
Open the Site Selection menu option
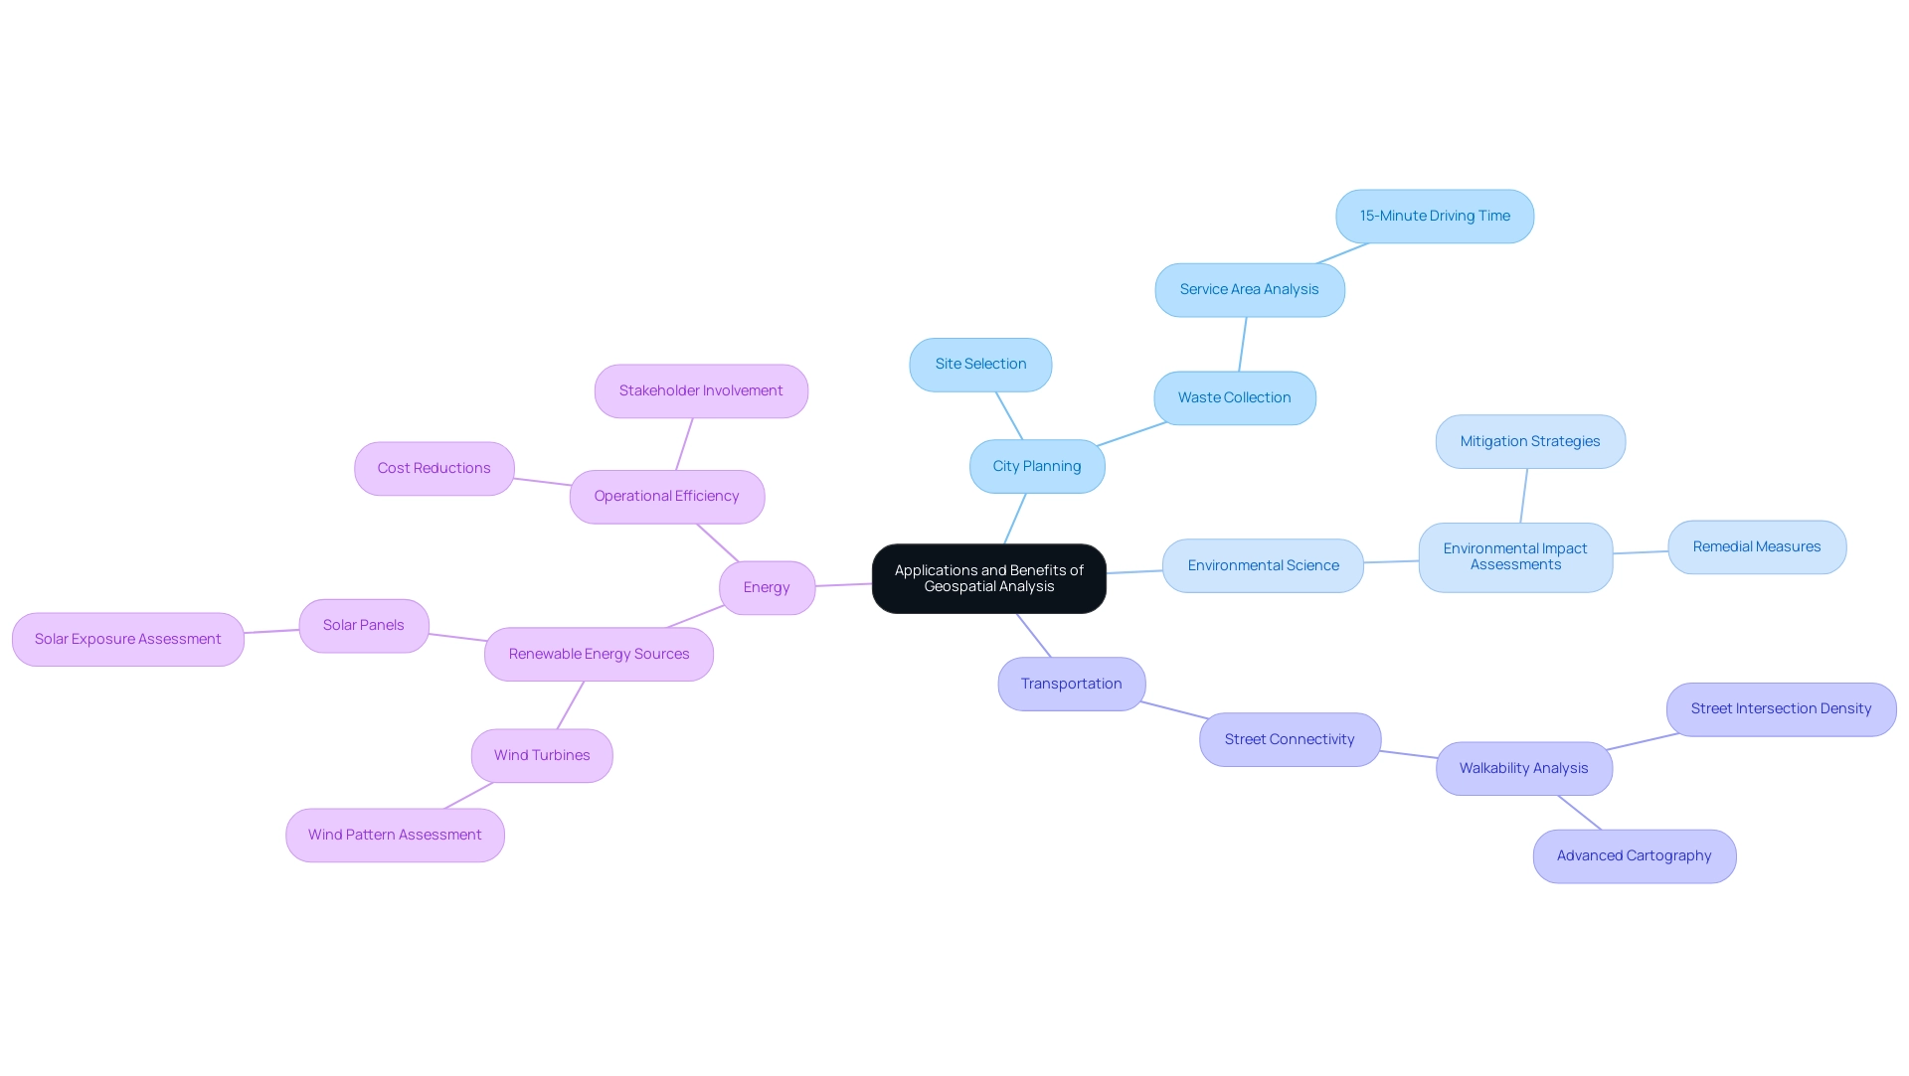[x=980, y=363]
